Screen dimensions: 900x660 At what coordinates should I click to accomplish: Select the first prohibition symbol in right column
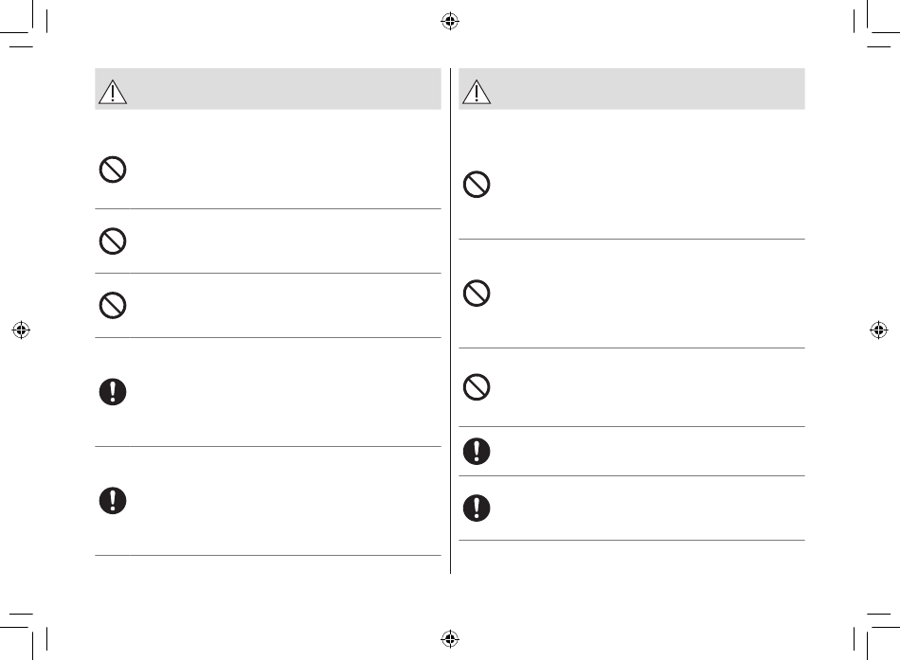click(477, 185)
